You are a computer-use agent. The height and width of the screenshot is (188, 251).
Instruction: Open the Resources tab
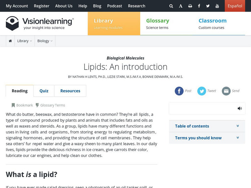pyautogui.click(x=70, y=91)
